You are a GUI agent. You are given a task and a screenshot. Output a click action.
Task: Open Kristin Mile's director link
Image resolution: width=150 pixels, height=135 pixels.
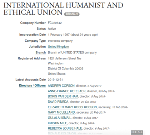[57, 123]
